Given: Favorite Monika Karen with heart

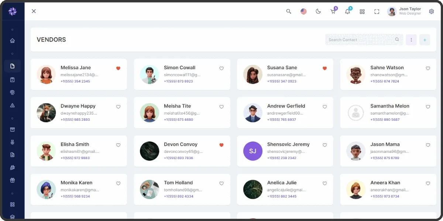Looking at the screenshot, I should pyautogui.click(x=118, y=183).
